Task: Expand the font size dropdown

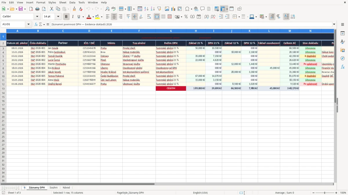Action: [58, 17]
